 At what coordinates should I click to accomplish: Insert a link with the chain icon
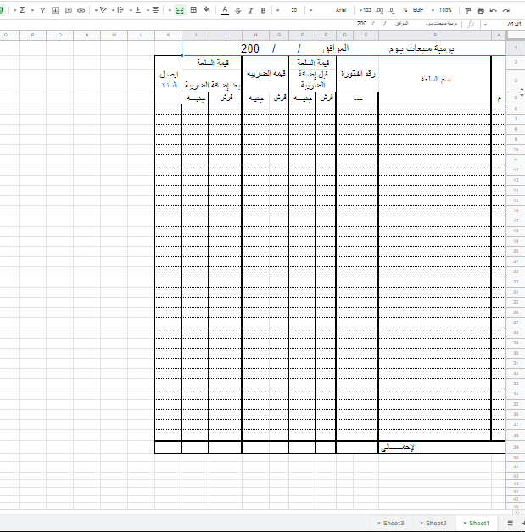pos(81,10)
